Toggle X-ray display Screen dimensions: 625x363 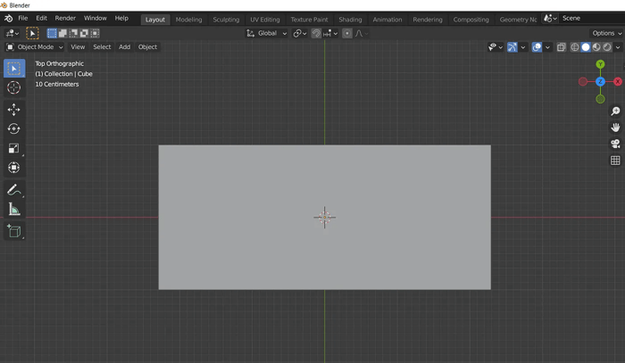point(562,47)
